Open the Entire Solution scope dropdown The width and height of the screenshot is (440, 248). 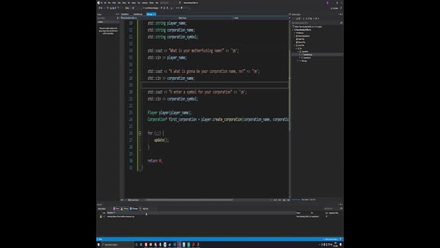(104, 209)
